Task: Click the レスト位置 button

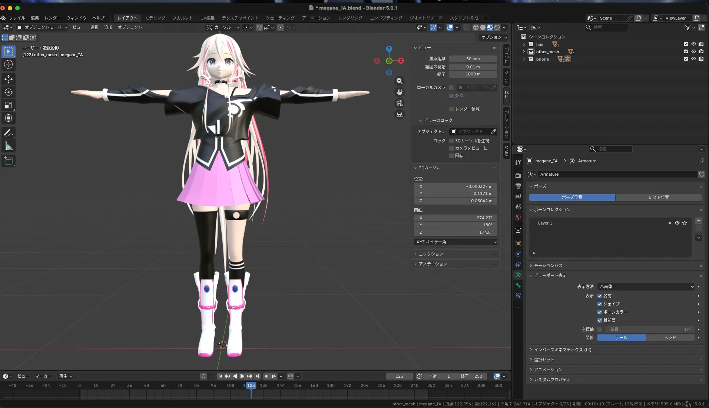Action: click(659, 198)
